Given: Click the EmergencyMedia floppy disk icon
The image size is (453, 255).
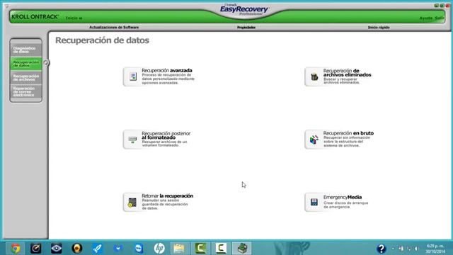Looking at the screenshot, I should point(314,202).
